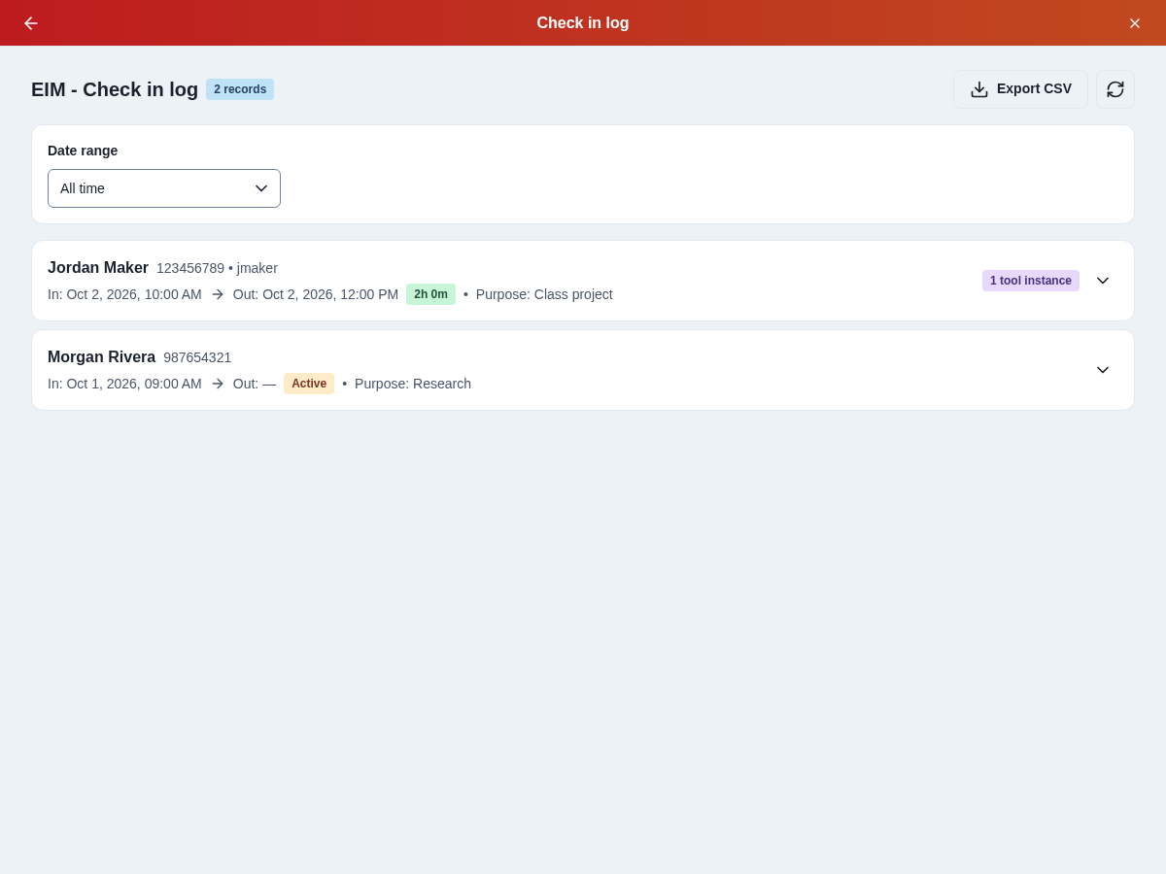Expand Morgan Rivera's check in record
This screenshot has width=1166, height=874.
pyautogui.click(x=1103, y=370)
